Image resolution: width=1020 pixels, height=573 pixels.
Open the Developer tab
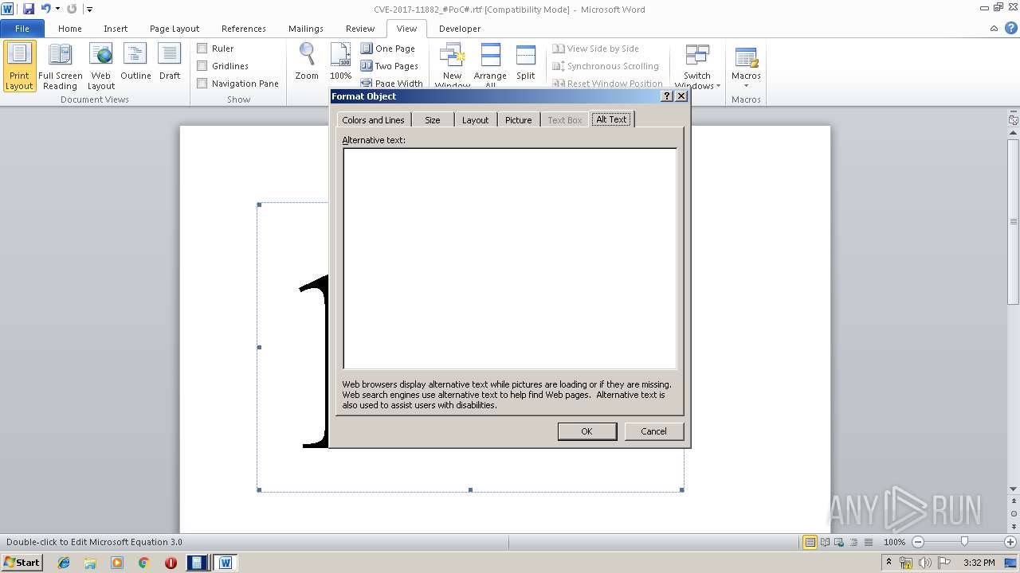[x=460, y=29]
